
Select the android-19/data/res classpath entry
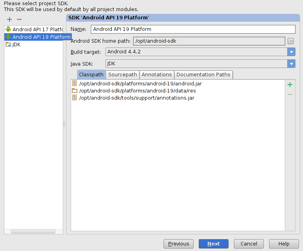tap(178, 91)
